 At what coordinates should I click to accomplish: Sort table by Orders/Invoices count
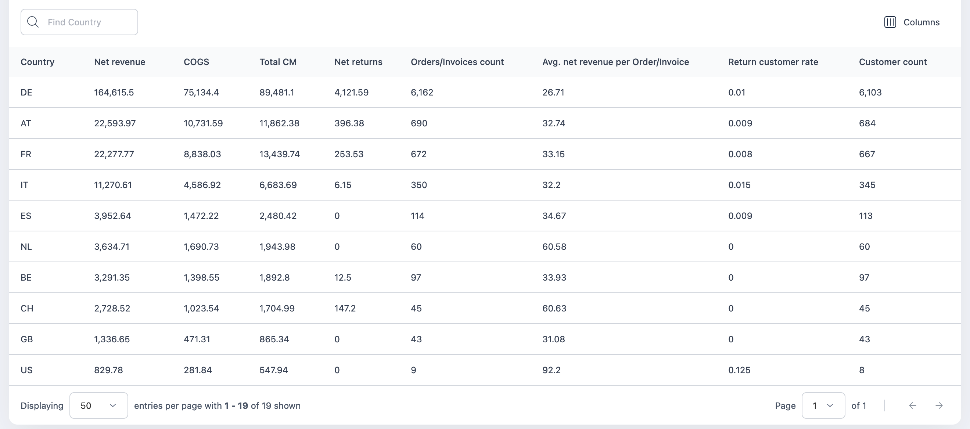click(x=457, y=62)
